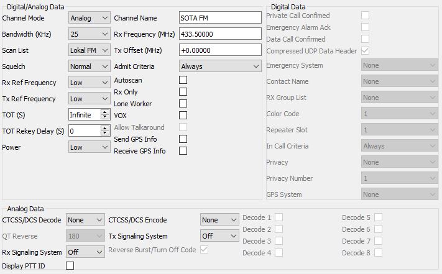Expand the Tx Signaling System dropdown
Image resolution: width=442 pixels, height=274 pixels.
219,235
